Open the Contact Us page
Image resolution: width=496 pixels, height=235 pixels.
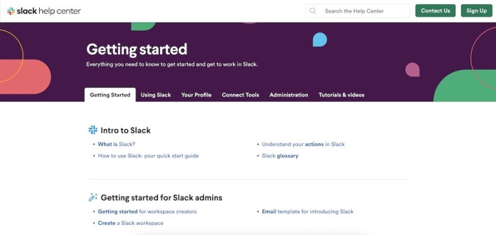435,11
